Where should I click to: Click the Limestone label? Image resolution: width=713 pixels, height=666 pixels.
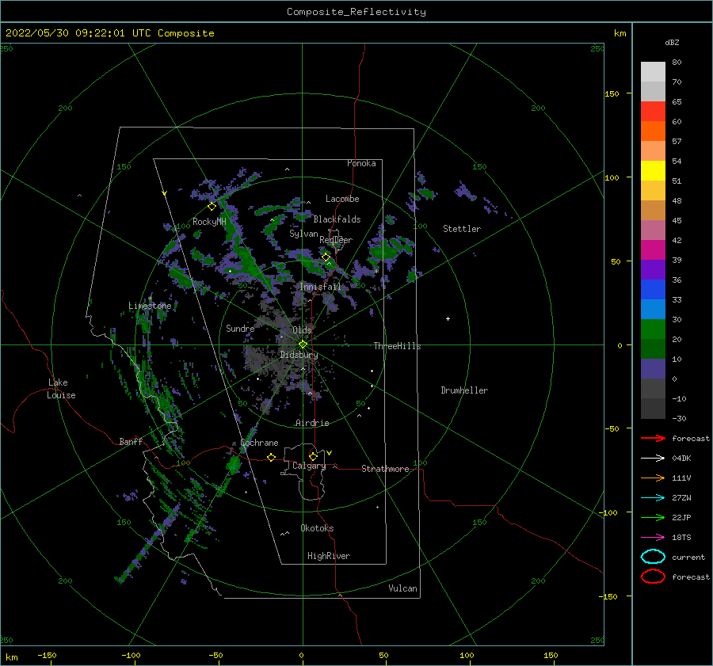[150, 306]
